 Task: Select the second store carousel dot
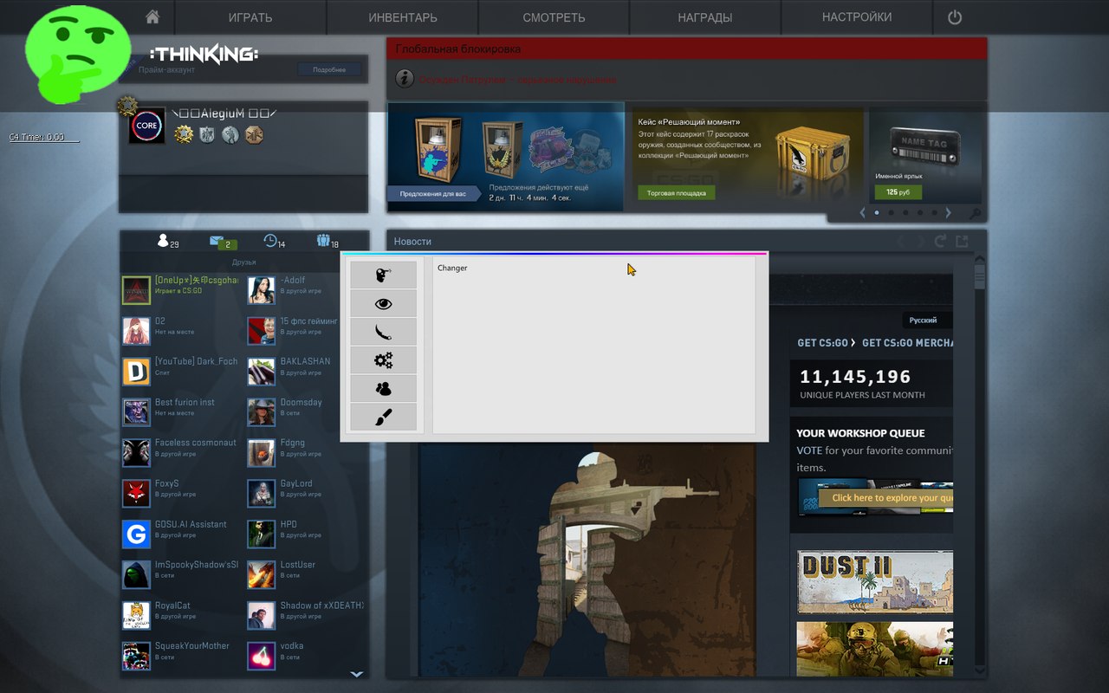891,213
